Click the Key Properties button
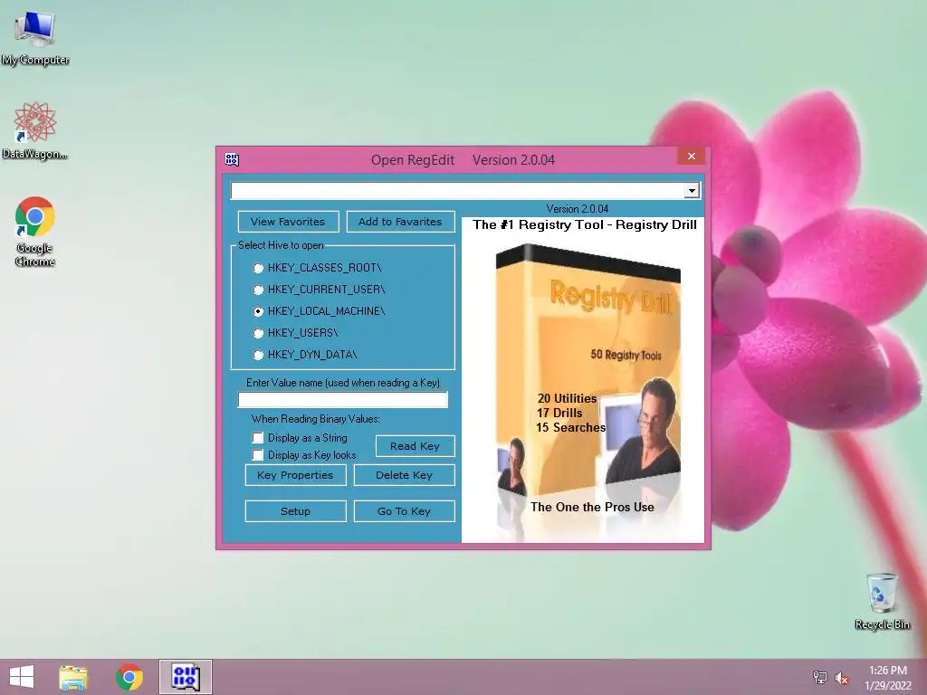 pyautogui.click(x=296, y=475)
